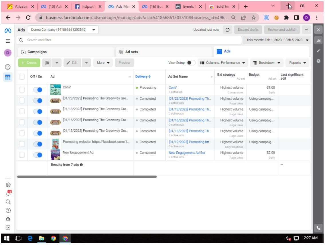
Task: Switch to the EditThis browser tab
Action: click(x=222, y=6)
